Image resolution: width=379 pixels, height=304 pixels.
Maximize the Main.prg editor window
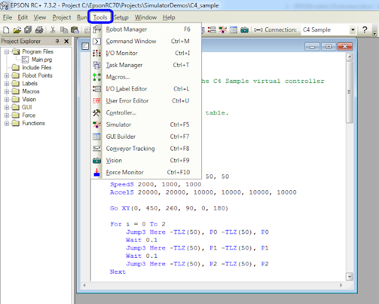coord(329,46)
